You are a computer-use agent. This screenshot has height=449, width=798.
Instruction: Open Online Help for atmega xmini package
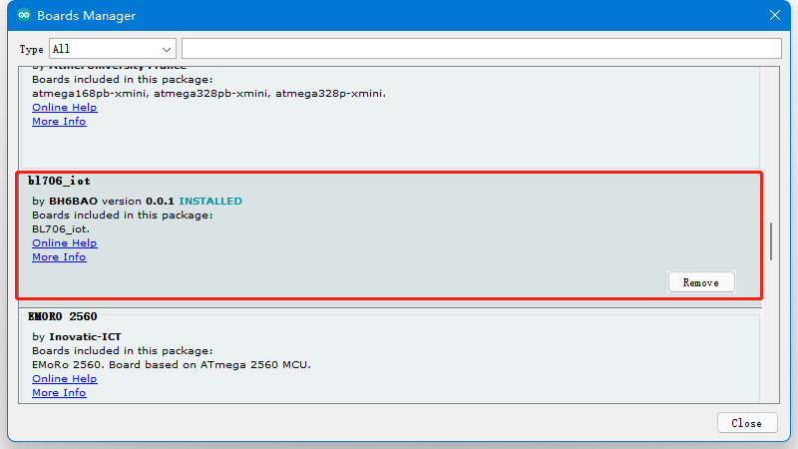tap(65, 108)
